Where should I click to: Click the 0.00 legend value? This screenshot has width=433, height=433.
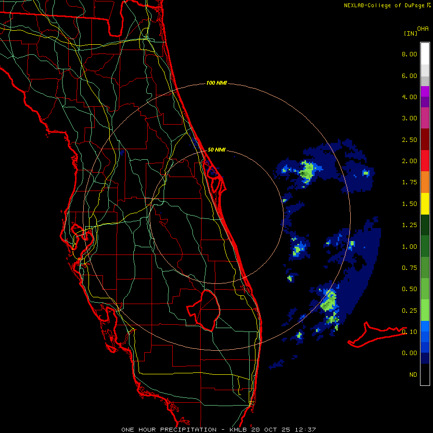[x=409, y=353]
